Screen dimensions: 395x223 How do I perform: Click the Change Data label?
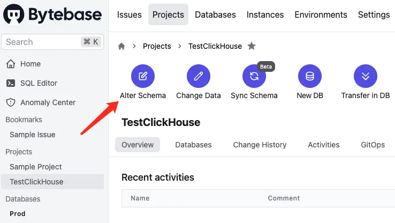coord(199,95)
